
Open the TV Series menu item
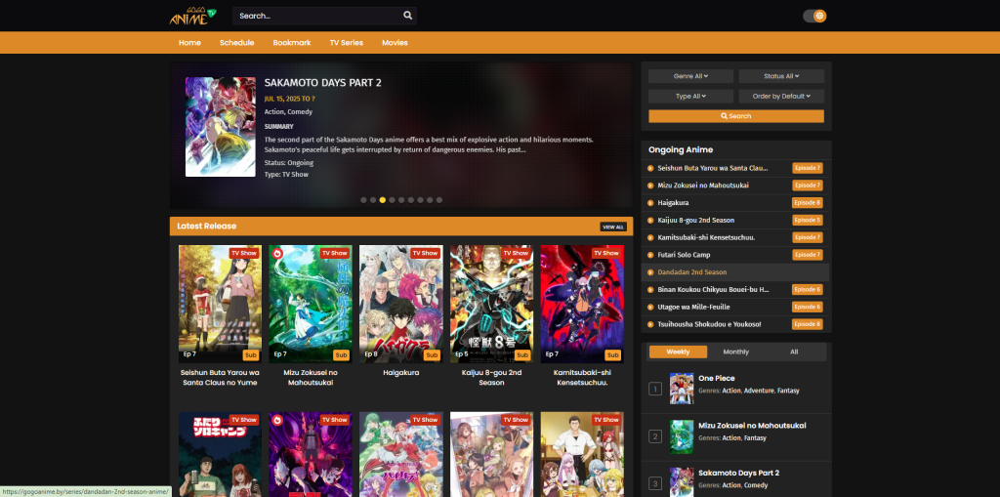pyautogui.click(x=347, y=43)
